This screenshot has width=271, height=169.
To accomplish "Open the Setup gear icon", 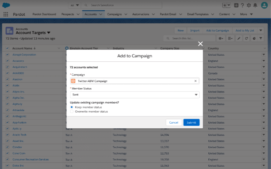I will click(x=249, y=5).
